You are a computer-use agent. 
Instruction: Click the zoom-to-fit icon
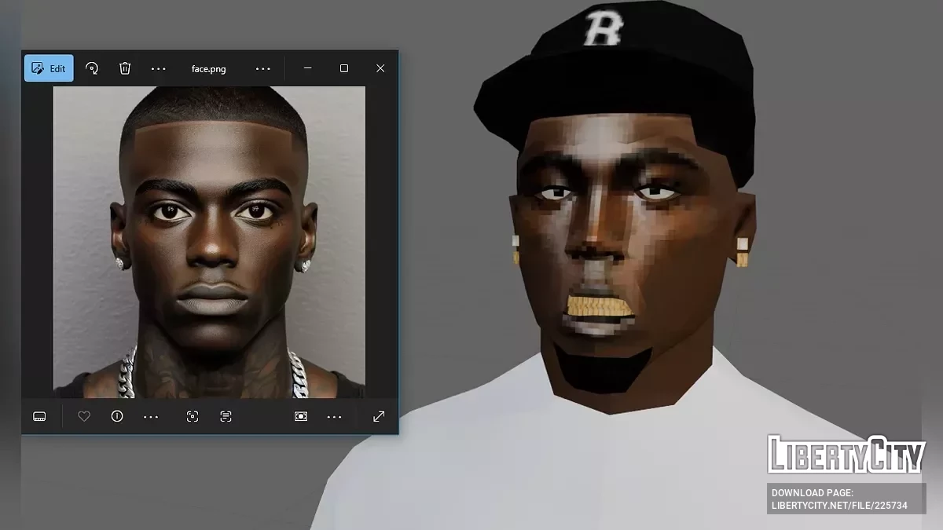(x=301, y=416)
